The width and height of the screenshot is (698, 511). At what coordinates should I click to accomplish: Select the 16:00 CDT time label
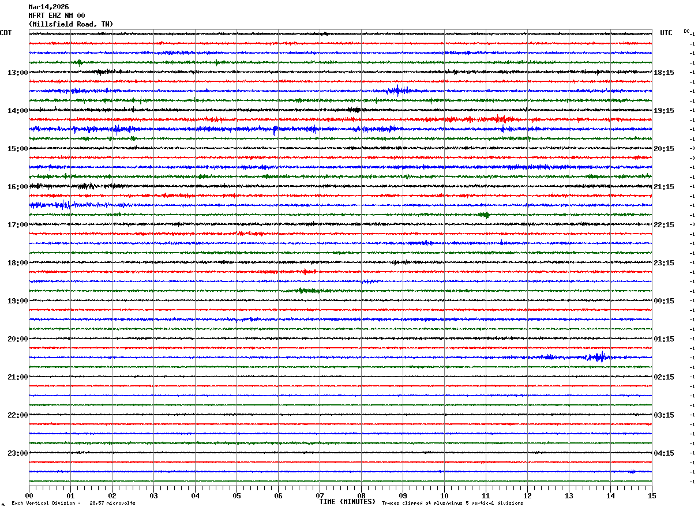[18, 187]
